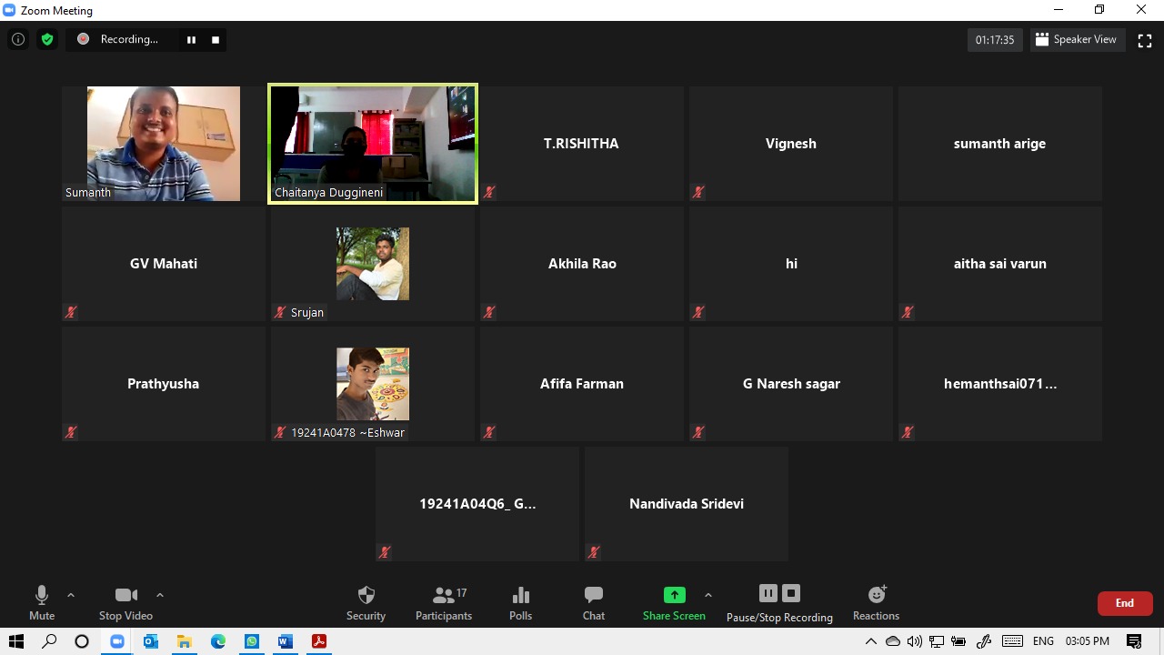Click ENG language indicator in tray
Image resolution: width=1164 pixels, height=655 pixels.
click(x=1043, y=641)
